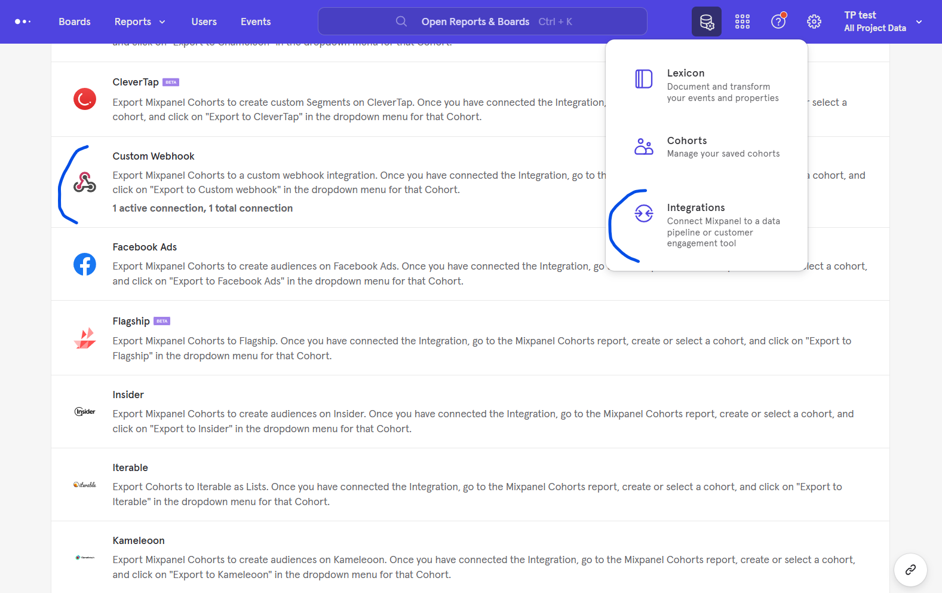This screenshot has width=942, height=593.
Task: Click the Iterable export description text
Action: pos(477,494)
